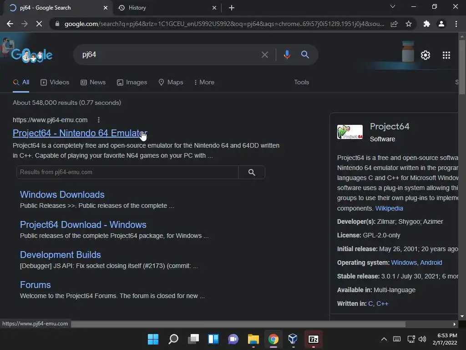Open Google quick settings gear
This screenshot has width=466, height=350.
425,55
